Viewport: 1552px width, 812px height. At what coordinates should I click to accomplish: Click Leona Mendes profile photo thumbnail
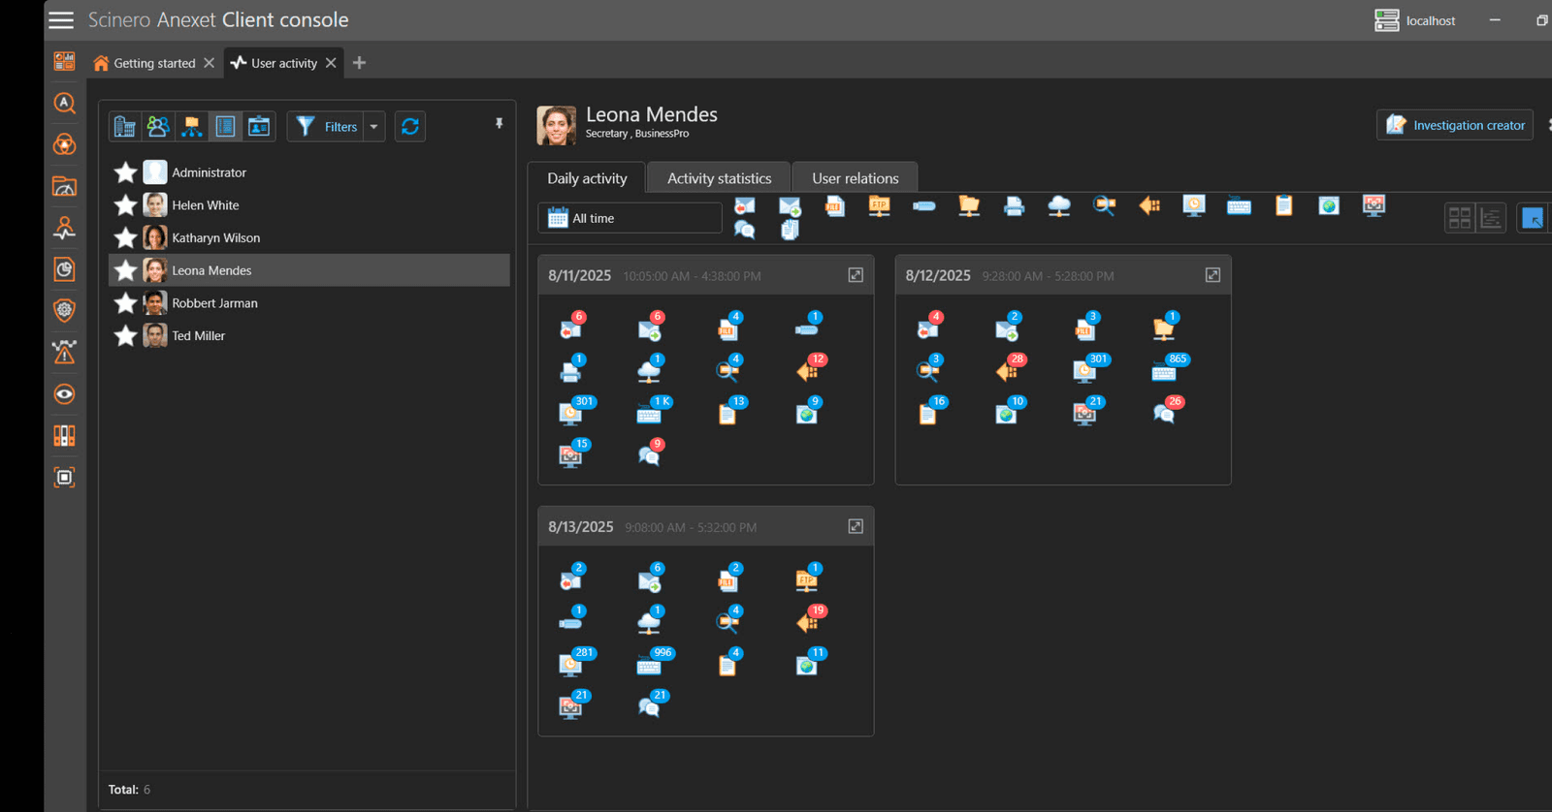[x=557, y=126]
